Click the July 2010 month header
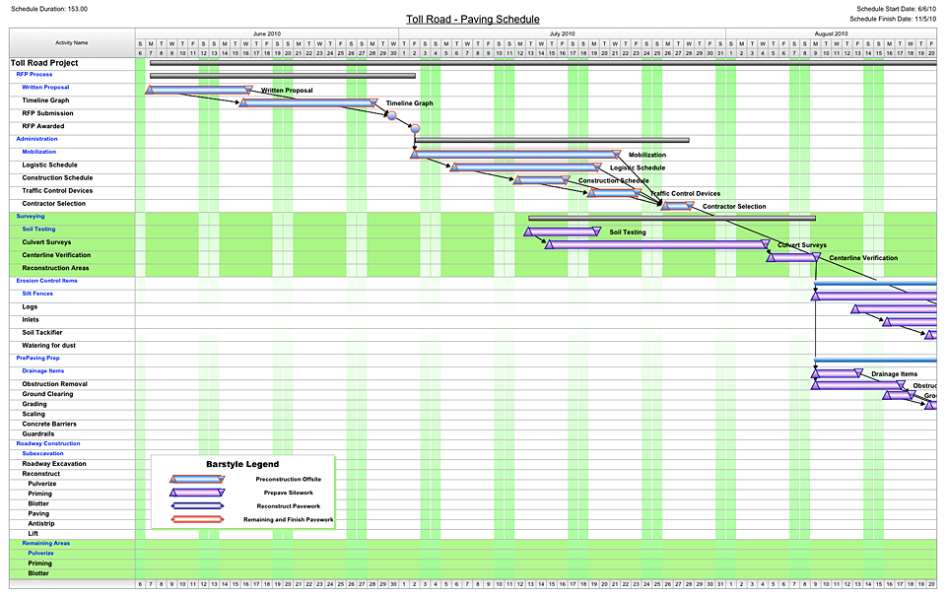This screenshot has height=596, width=946. pos(562,33)
